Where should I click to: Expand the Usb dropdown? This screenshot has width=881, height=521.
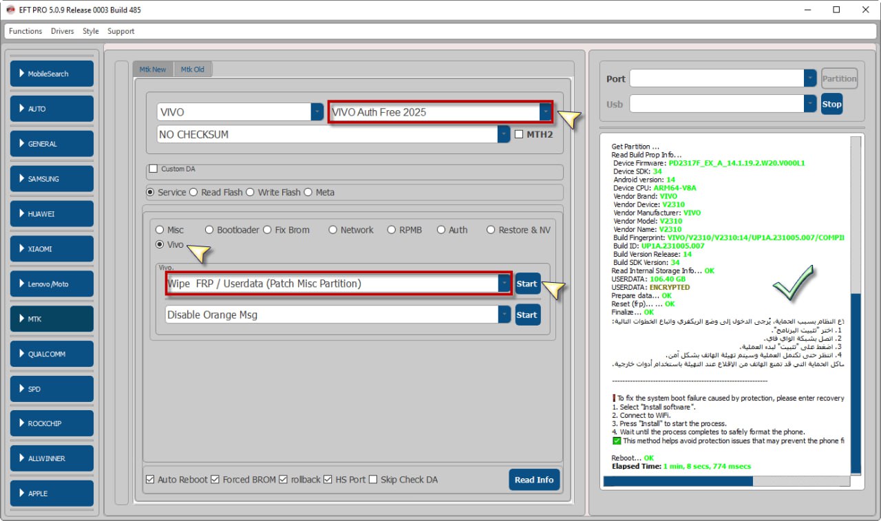tap(810, 104)
